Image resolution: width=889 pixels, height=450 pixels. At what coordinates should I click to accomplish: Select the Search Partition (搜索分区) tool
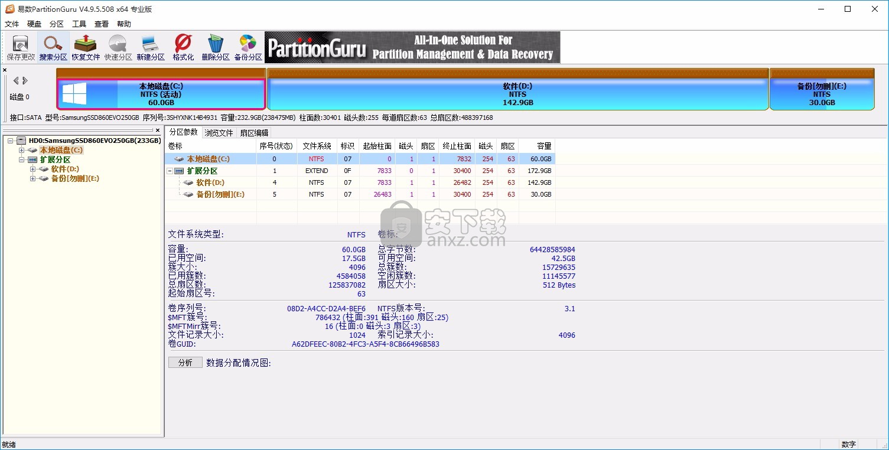tap(53, 47)
